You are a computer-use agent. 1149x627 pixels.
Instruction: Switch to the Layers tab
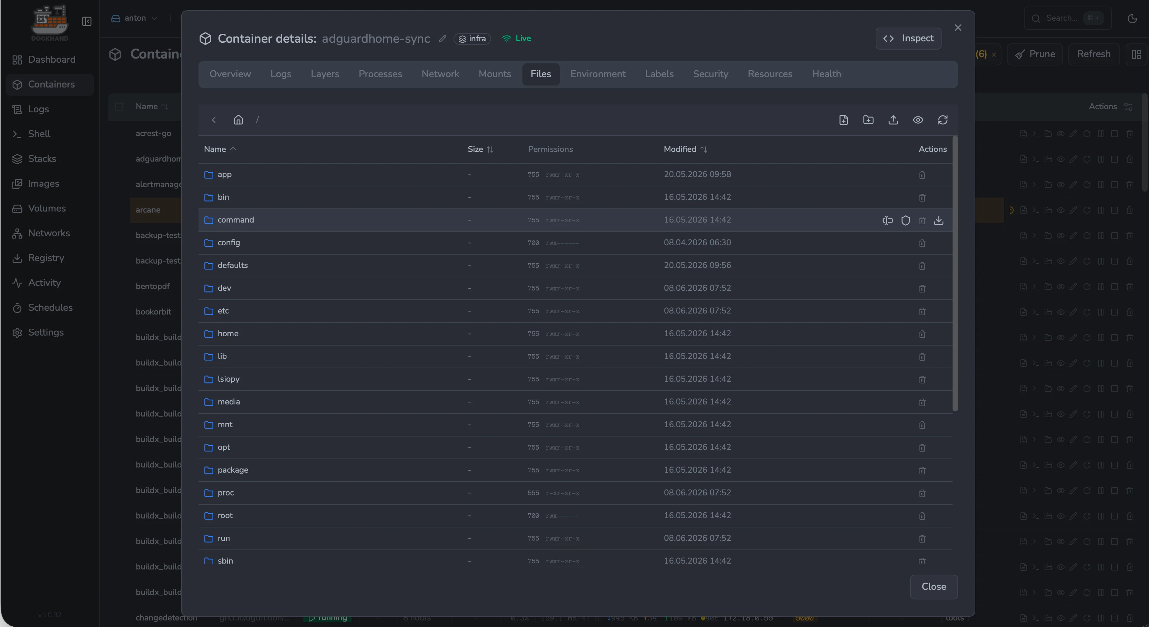(325, 74)
